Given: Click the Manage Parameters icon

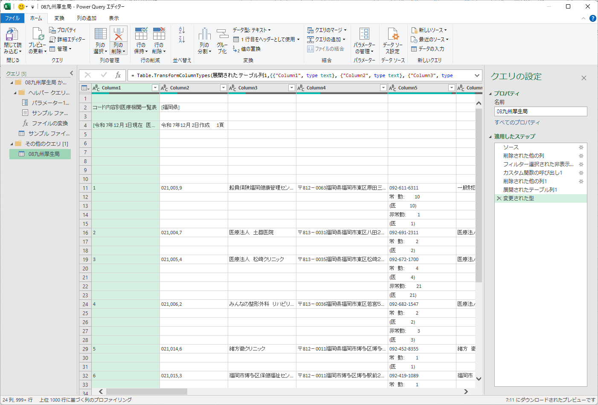Looking at the screenshot, I should coord(364,35).
